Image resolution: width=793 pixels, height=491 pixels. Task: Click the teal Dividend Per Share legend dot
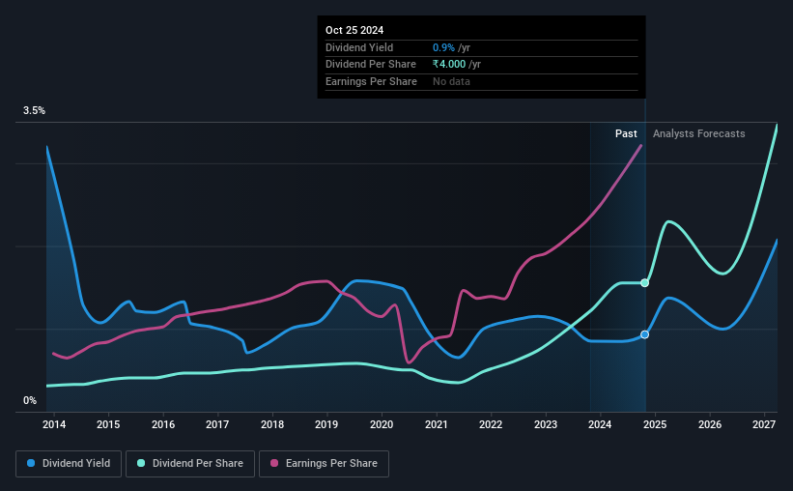pyautogui.click(x=141, y=463)
